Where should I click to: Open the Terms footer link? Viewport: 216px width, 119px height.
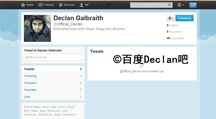point(61,107)
